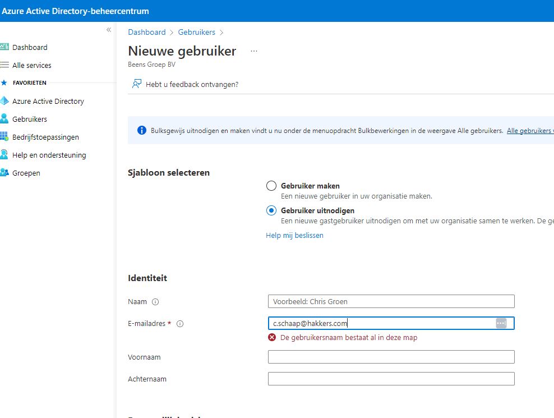Screen dimensions: 554x418
Task: Click the feedback person icon
Action: pyautogui.click(x=136, y=84)
